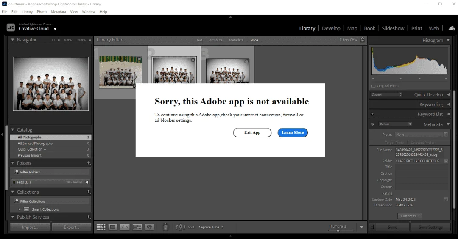This screenshot has width=458, height=239.
Task: Click sync toggle switch beside Sync button
Action: (x=372, y=227)
